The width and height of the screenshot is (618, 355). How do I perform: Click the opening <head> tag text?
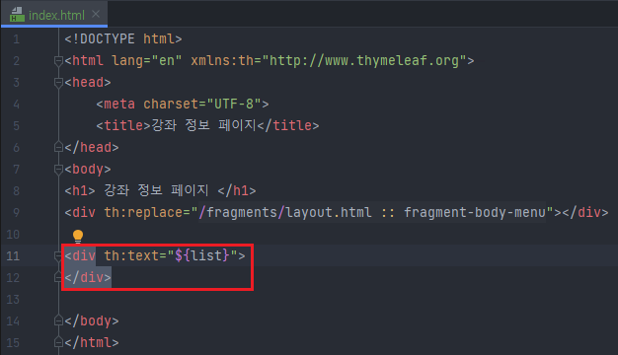pyautogui.click(x=88, y=82)
